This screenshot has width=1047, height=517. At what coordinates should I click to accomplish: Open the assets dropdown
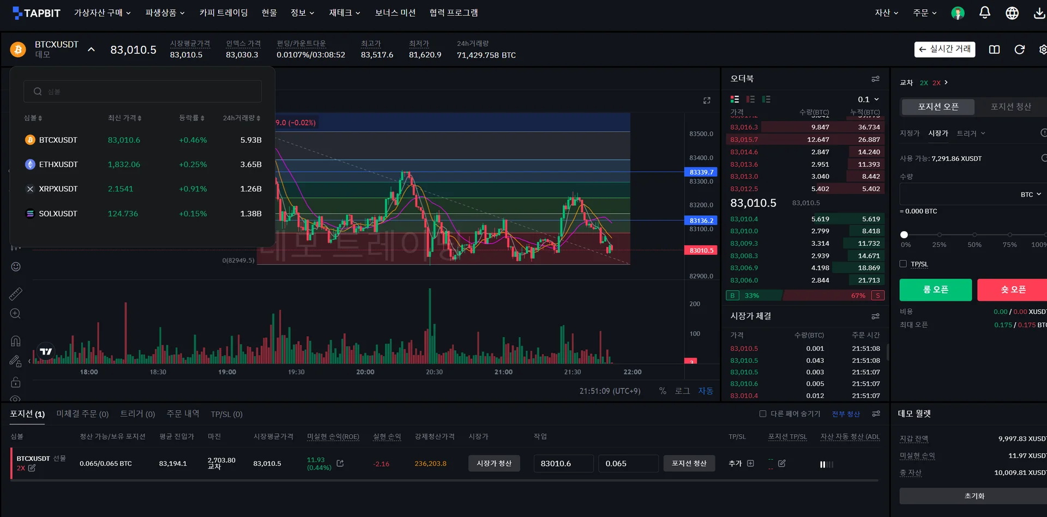887,13
